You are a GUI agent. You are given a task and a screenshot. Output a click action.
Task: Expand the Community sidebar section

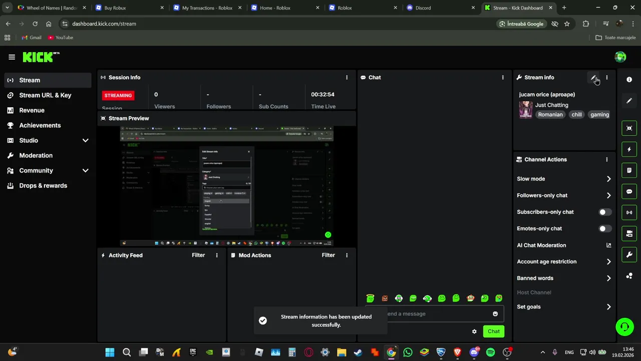(85, 170)
